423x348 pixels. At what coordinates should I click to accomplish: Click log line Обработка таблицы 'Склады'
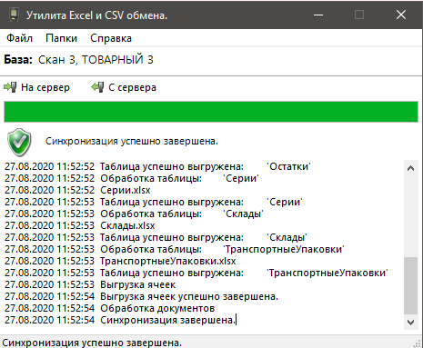point(134,214)
